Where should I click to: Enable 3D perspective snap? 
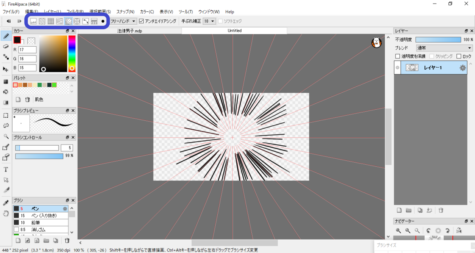94,21
